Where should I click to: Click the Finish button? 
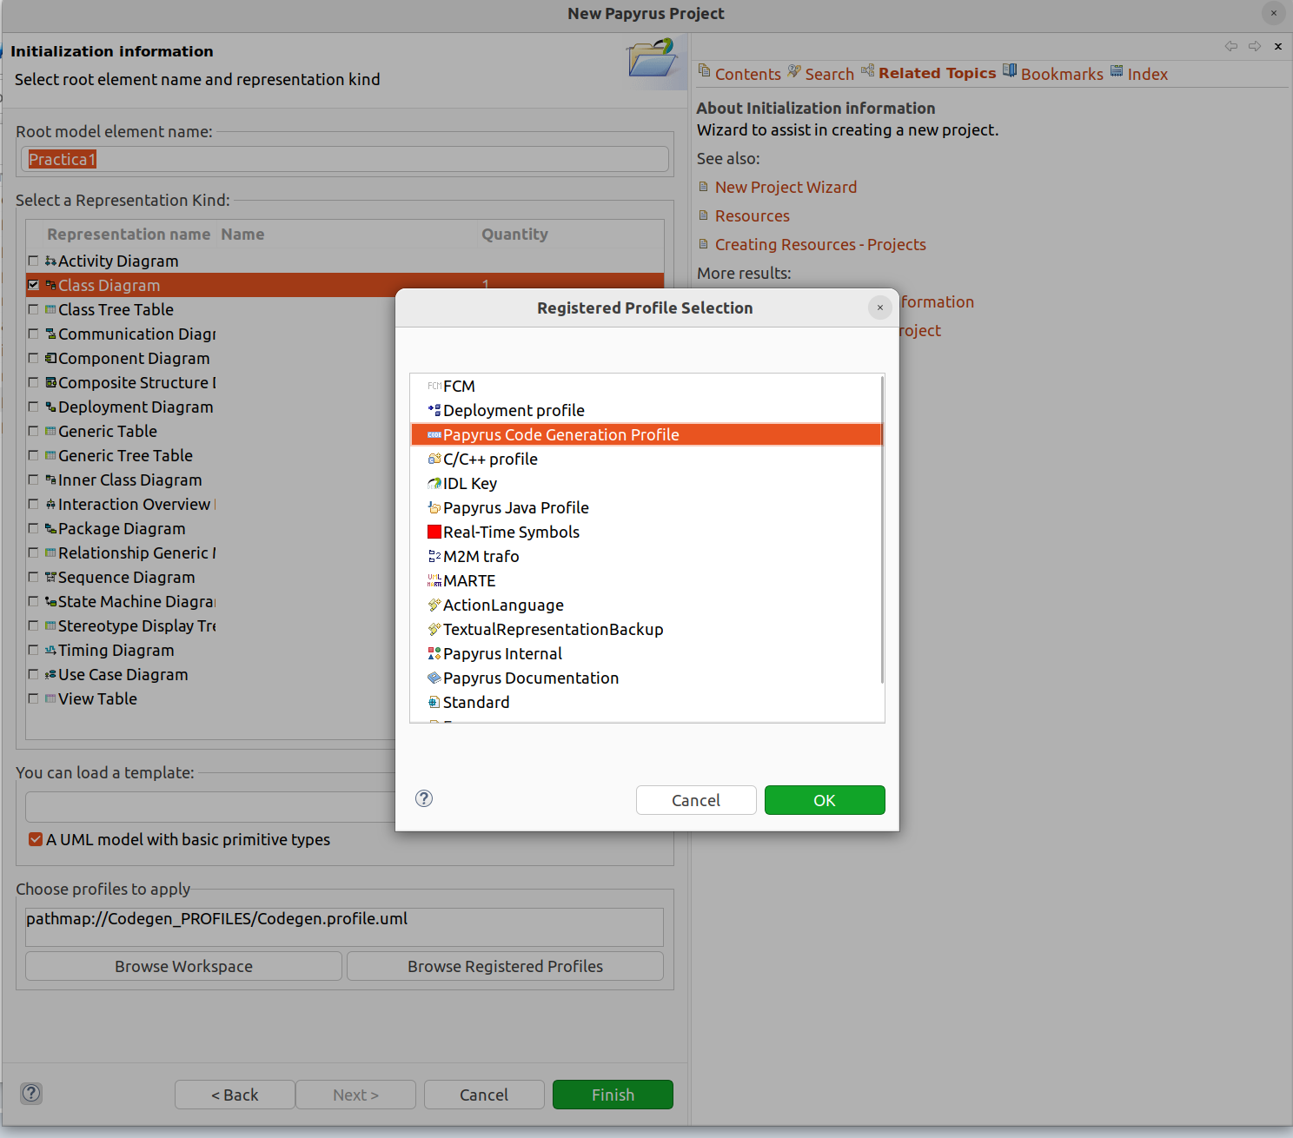tap(613, 1095)
